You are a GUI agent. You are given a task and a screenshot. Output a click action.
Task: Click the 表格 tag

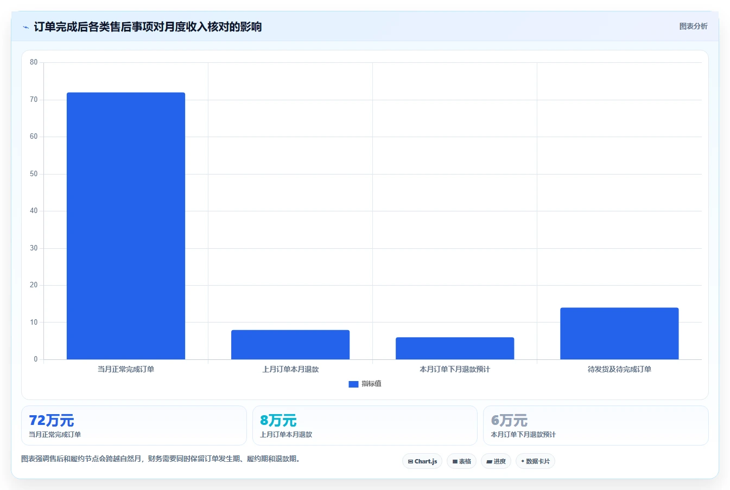(461, 461)
